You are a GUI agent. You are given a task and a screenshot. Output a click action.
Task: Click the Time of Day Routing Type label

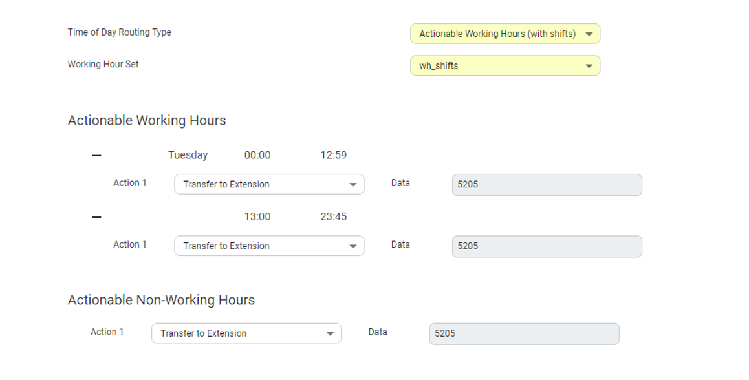click(120, 32)
